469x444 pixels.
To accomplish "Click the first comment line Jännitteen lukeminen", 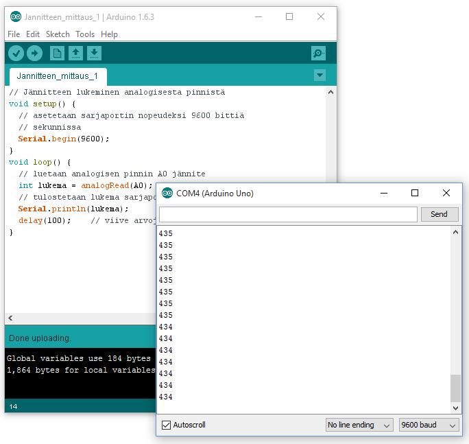I will point(117,92).
